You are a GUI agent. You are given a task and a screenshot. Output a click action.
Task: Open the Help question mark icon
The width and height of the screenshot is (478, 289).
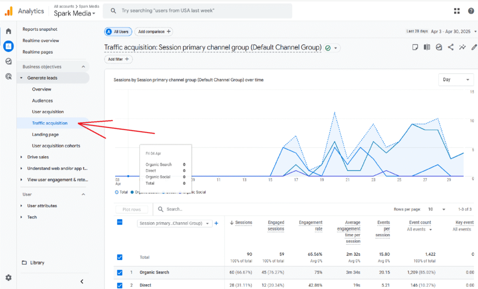point(471,11)
